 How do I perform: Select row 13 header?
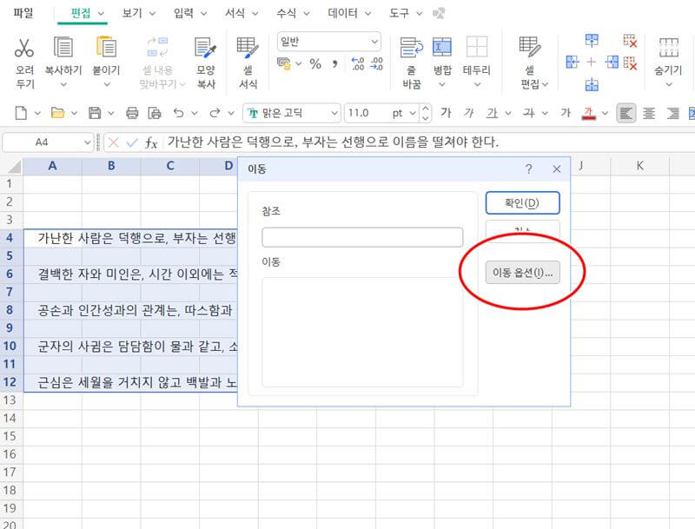(10, 400)
